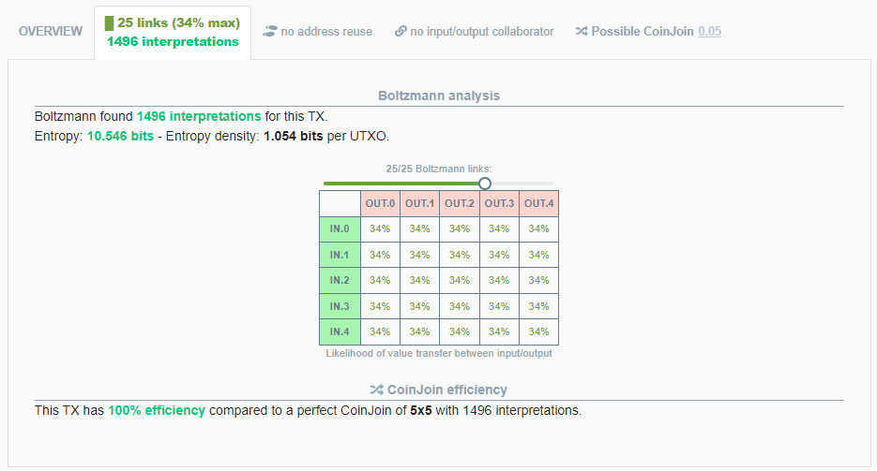Open the Possible CoinJoin tab
The image size is (877, 471).
pyautogui.click(x=643, y=31)
